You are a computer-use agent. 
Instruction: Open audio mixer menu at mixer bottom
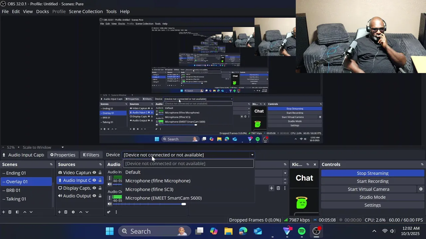(x=116, y=212)
